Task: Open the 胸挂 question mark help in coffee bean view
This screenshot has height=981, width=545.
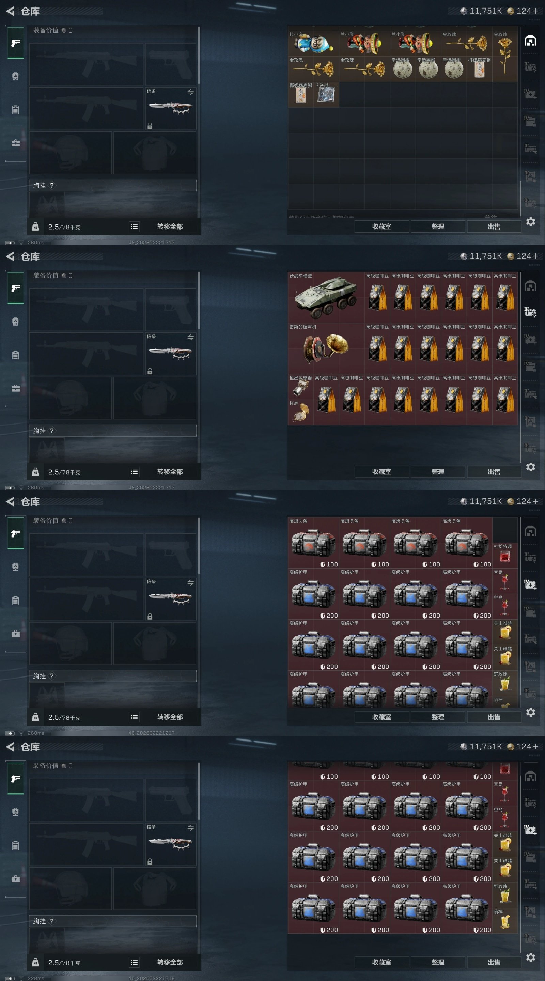Action: click(52, 431)
